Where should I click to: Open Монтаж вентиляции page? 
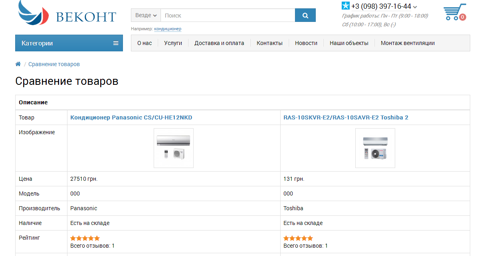pyautogui.click(x=408, y=43)
